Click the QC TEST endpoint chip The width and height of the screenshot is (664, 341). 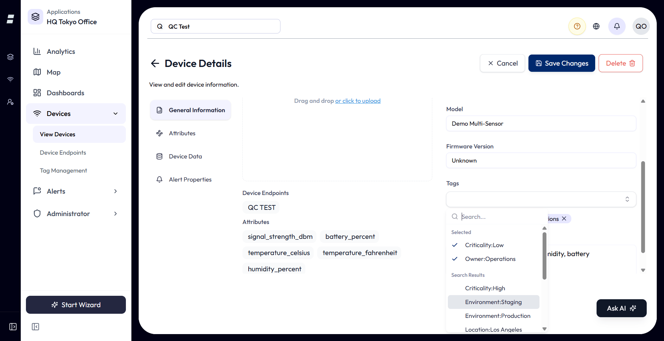(261, 207)
